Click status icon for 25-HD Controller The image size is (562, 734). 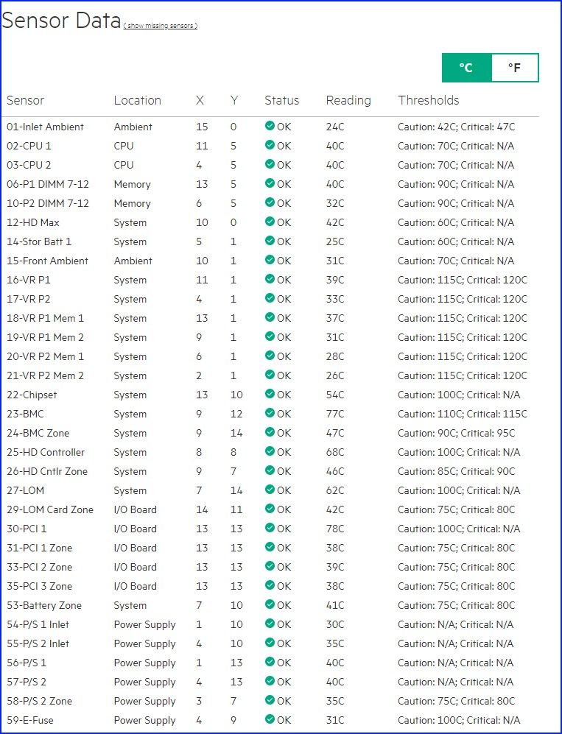pos(270,451)
